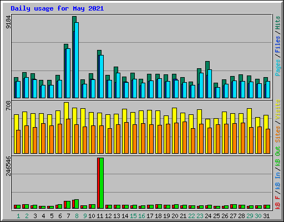Click day label 24 on the x-axis
This screenshot has height=222, width=284.
(x=208, y=216)
